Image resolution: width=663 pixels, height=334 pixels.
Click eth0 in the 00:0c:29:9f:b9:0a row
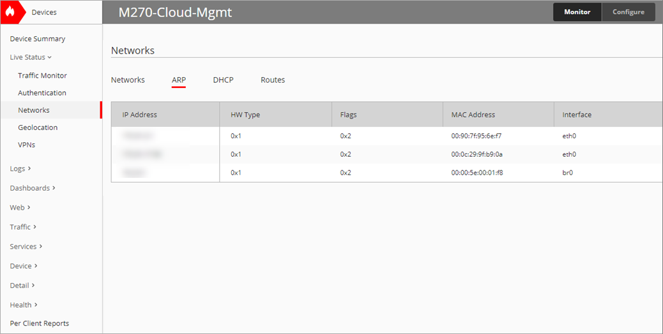tap(569, 154)
